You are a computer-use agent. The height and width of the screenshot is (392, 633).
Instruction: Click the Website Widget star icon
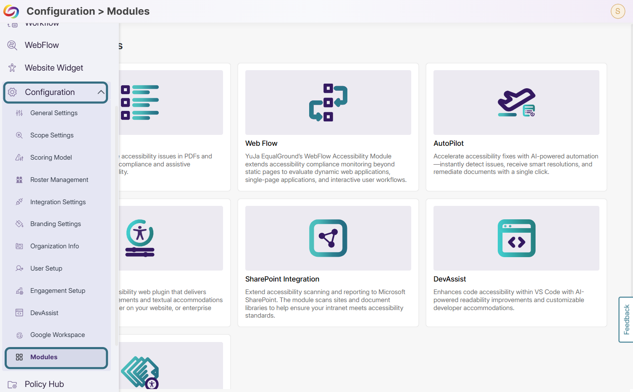[x=12, y=68]
